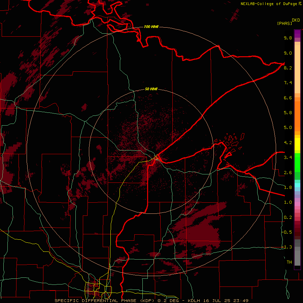
Task: Click the 7.4 value on the color scale
Action: [288, 83]
